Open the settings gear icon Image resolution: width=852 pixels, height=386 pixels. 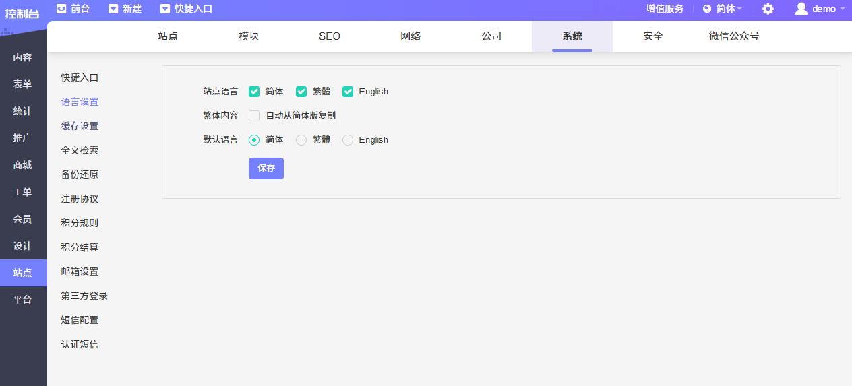pyautogui.click(x=768, y=9)
